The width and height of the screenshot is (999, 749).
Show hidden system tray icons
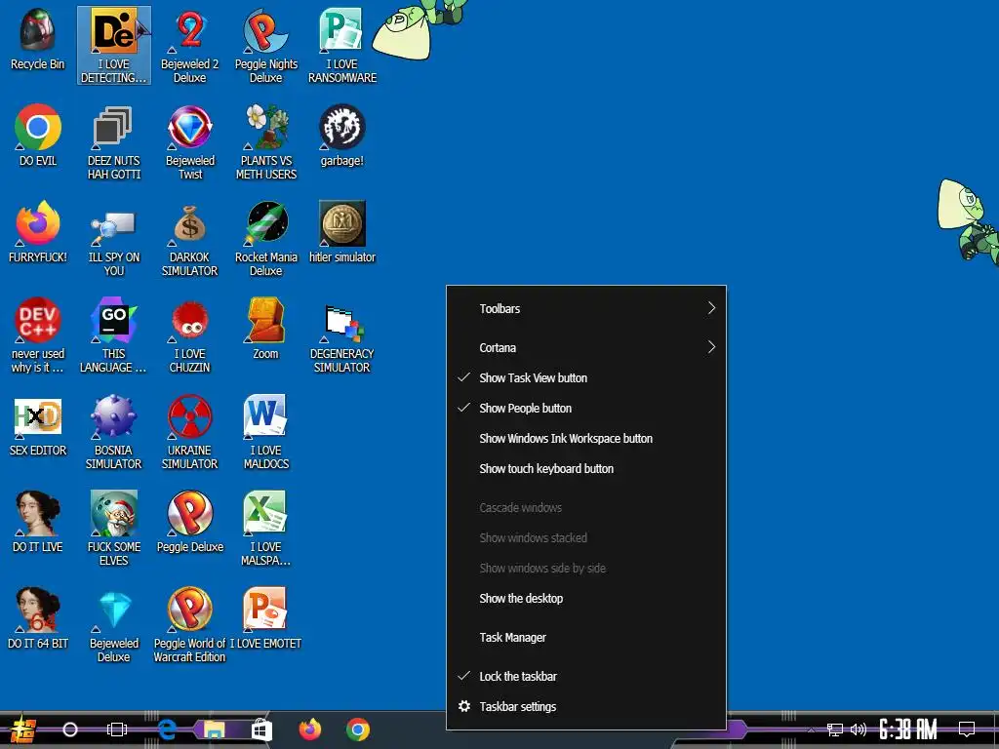pos(811,729)
